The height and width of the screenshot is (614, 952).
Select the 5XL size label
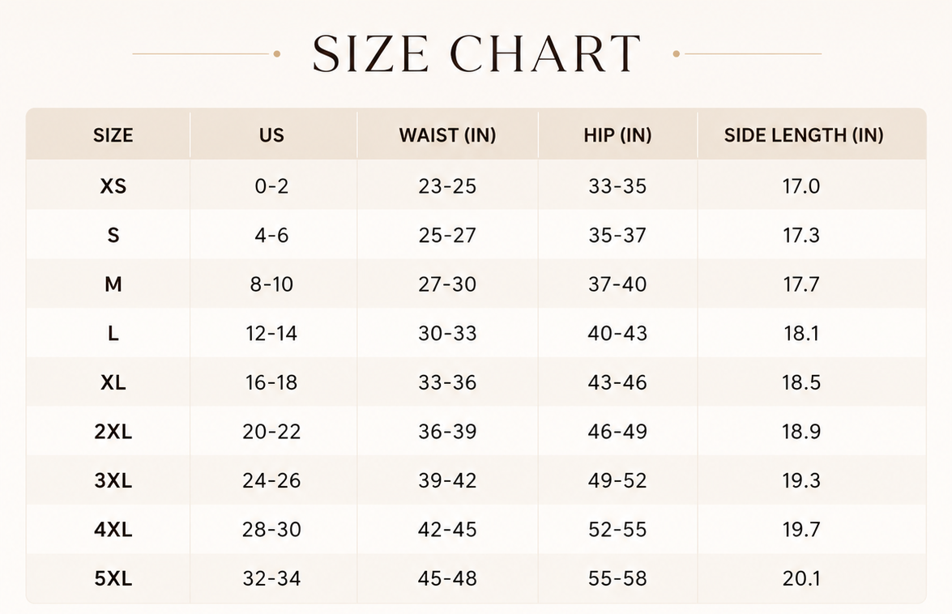coord(113,578)
